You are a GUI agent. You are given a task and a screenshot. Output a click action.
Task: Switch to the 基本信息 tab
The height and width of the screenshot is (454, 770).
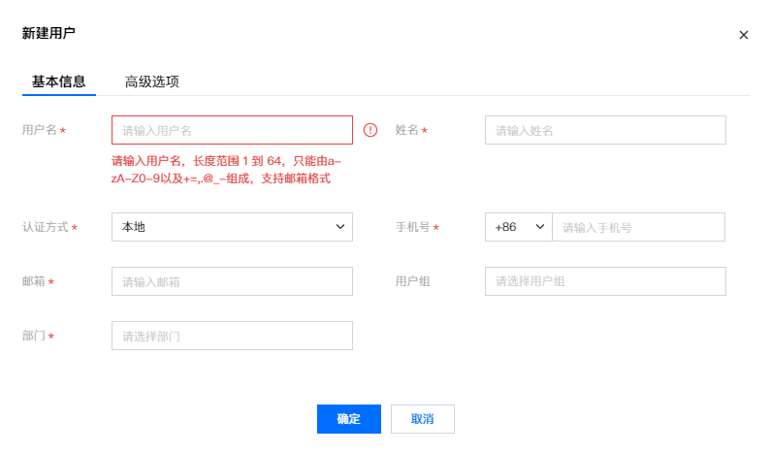tap(58, 81)
